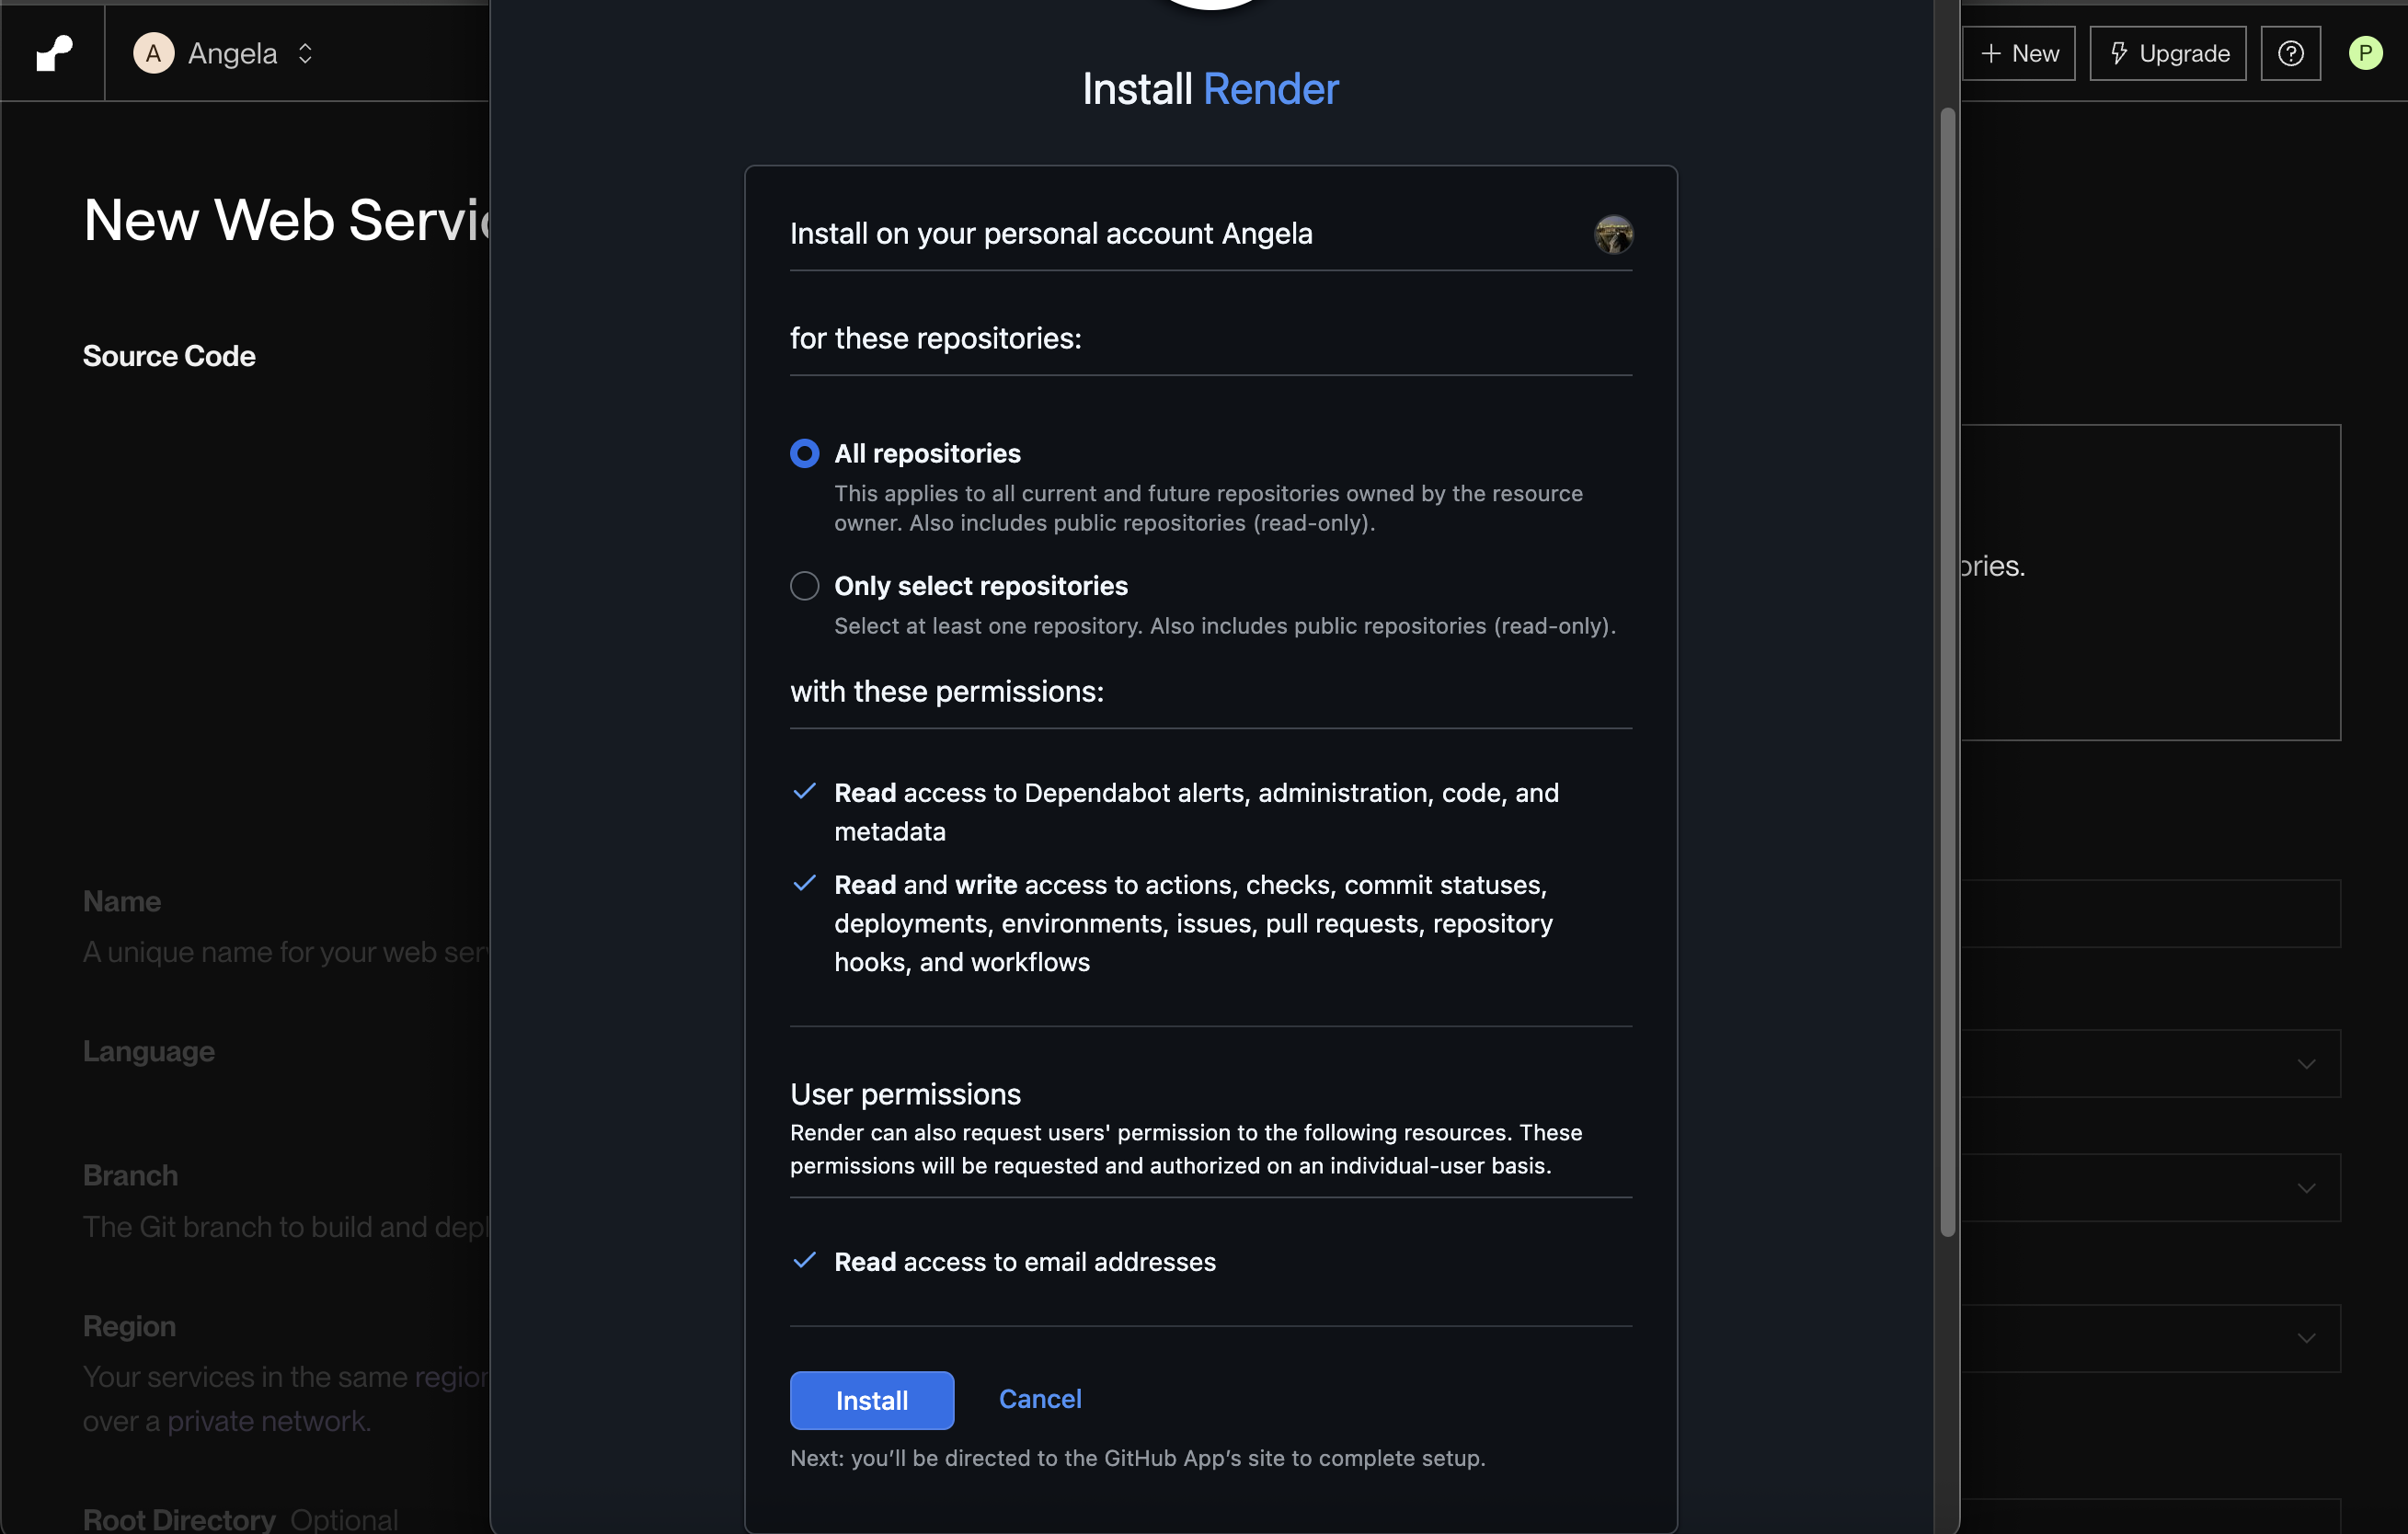The width and height of the screenshot is (2408, 1534).
Task: Click the dialog vertical scrollbar
Action: 1947,670
